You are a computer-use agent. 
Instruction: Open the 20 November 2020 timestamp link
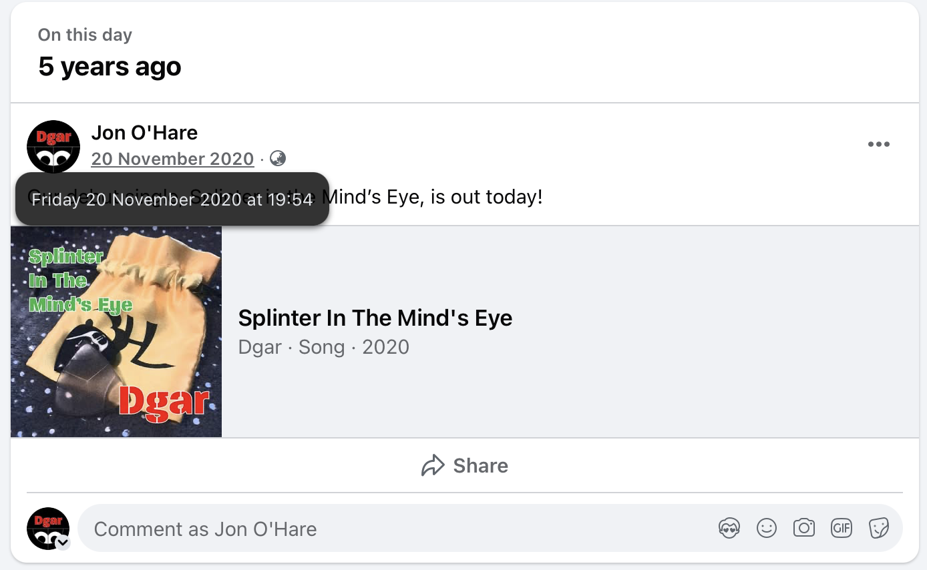point(172,159)
